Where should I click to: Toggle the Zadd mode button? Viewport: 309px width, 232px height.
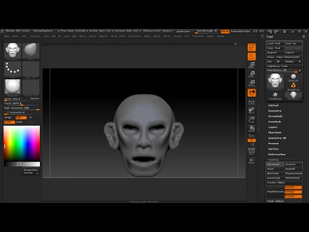[x=10, y=122]
